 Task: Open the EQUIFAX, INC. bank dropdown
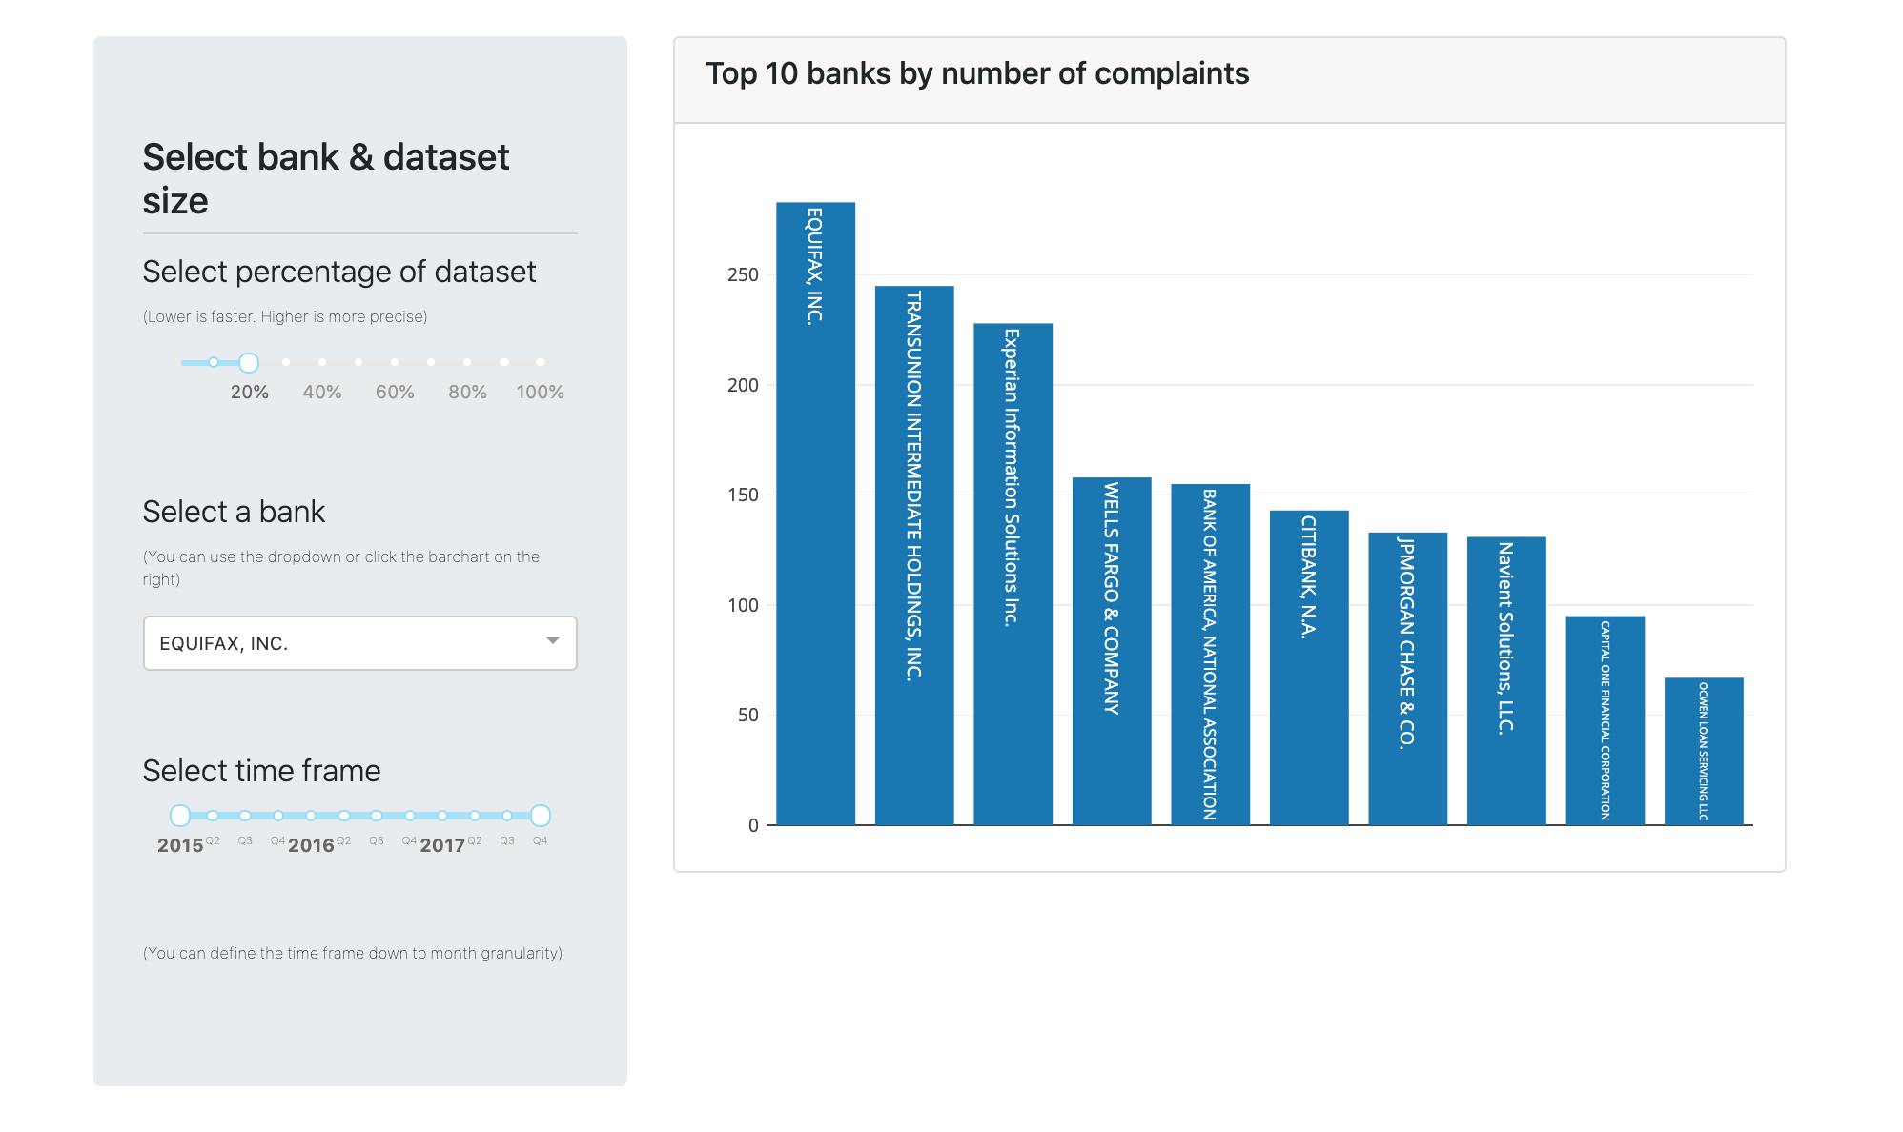point(359,643)
